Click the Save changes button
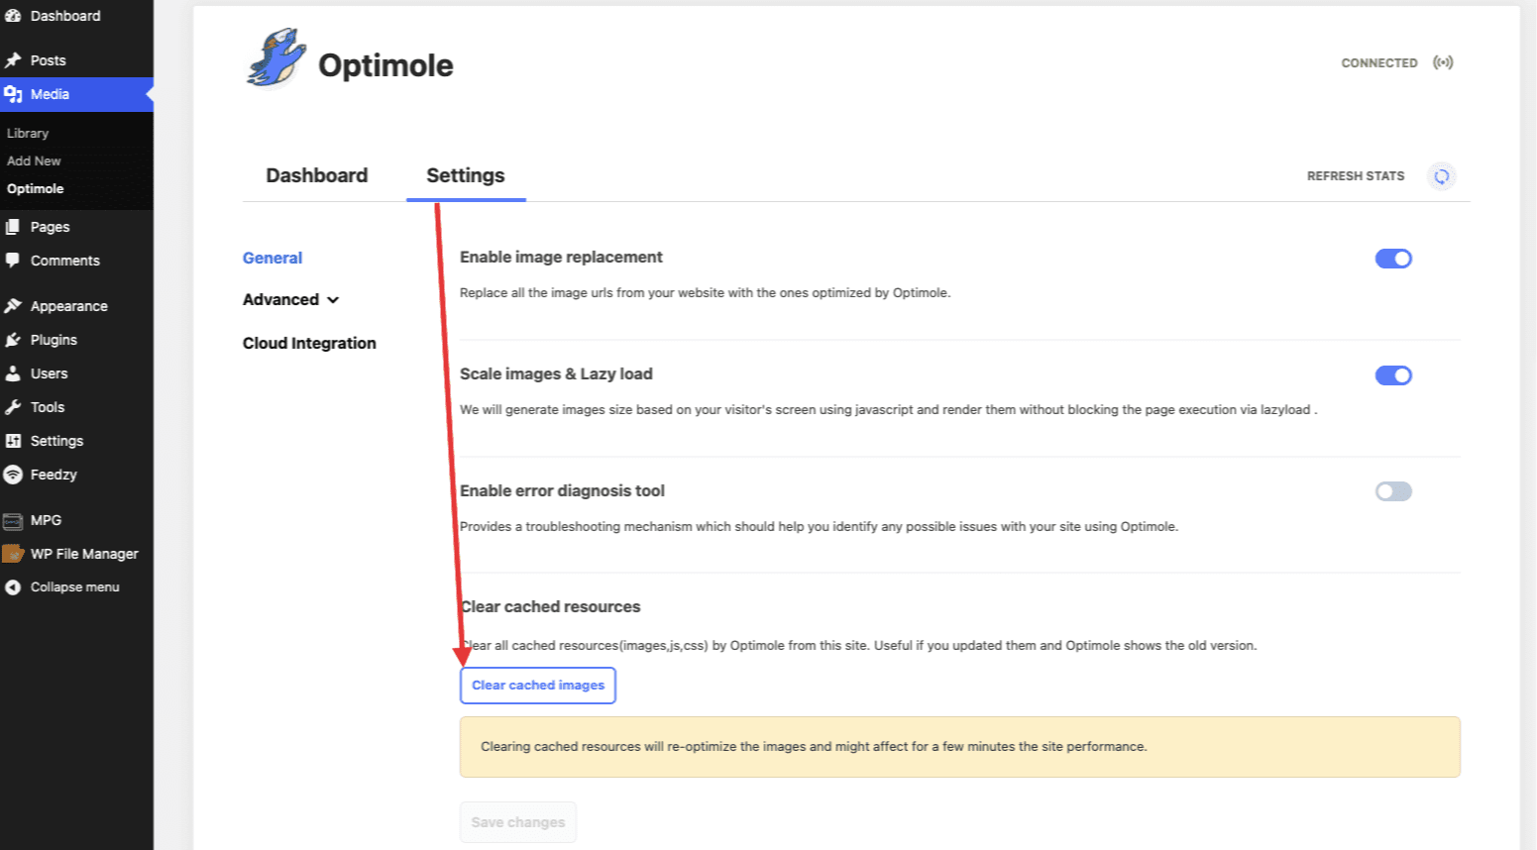 (517, 822)
